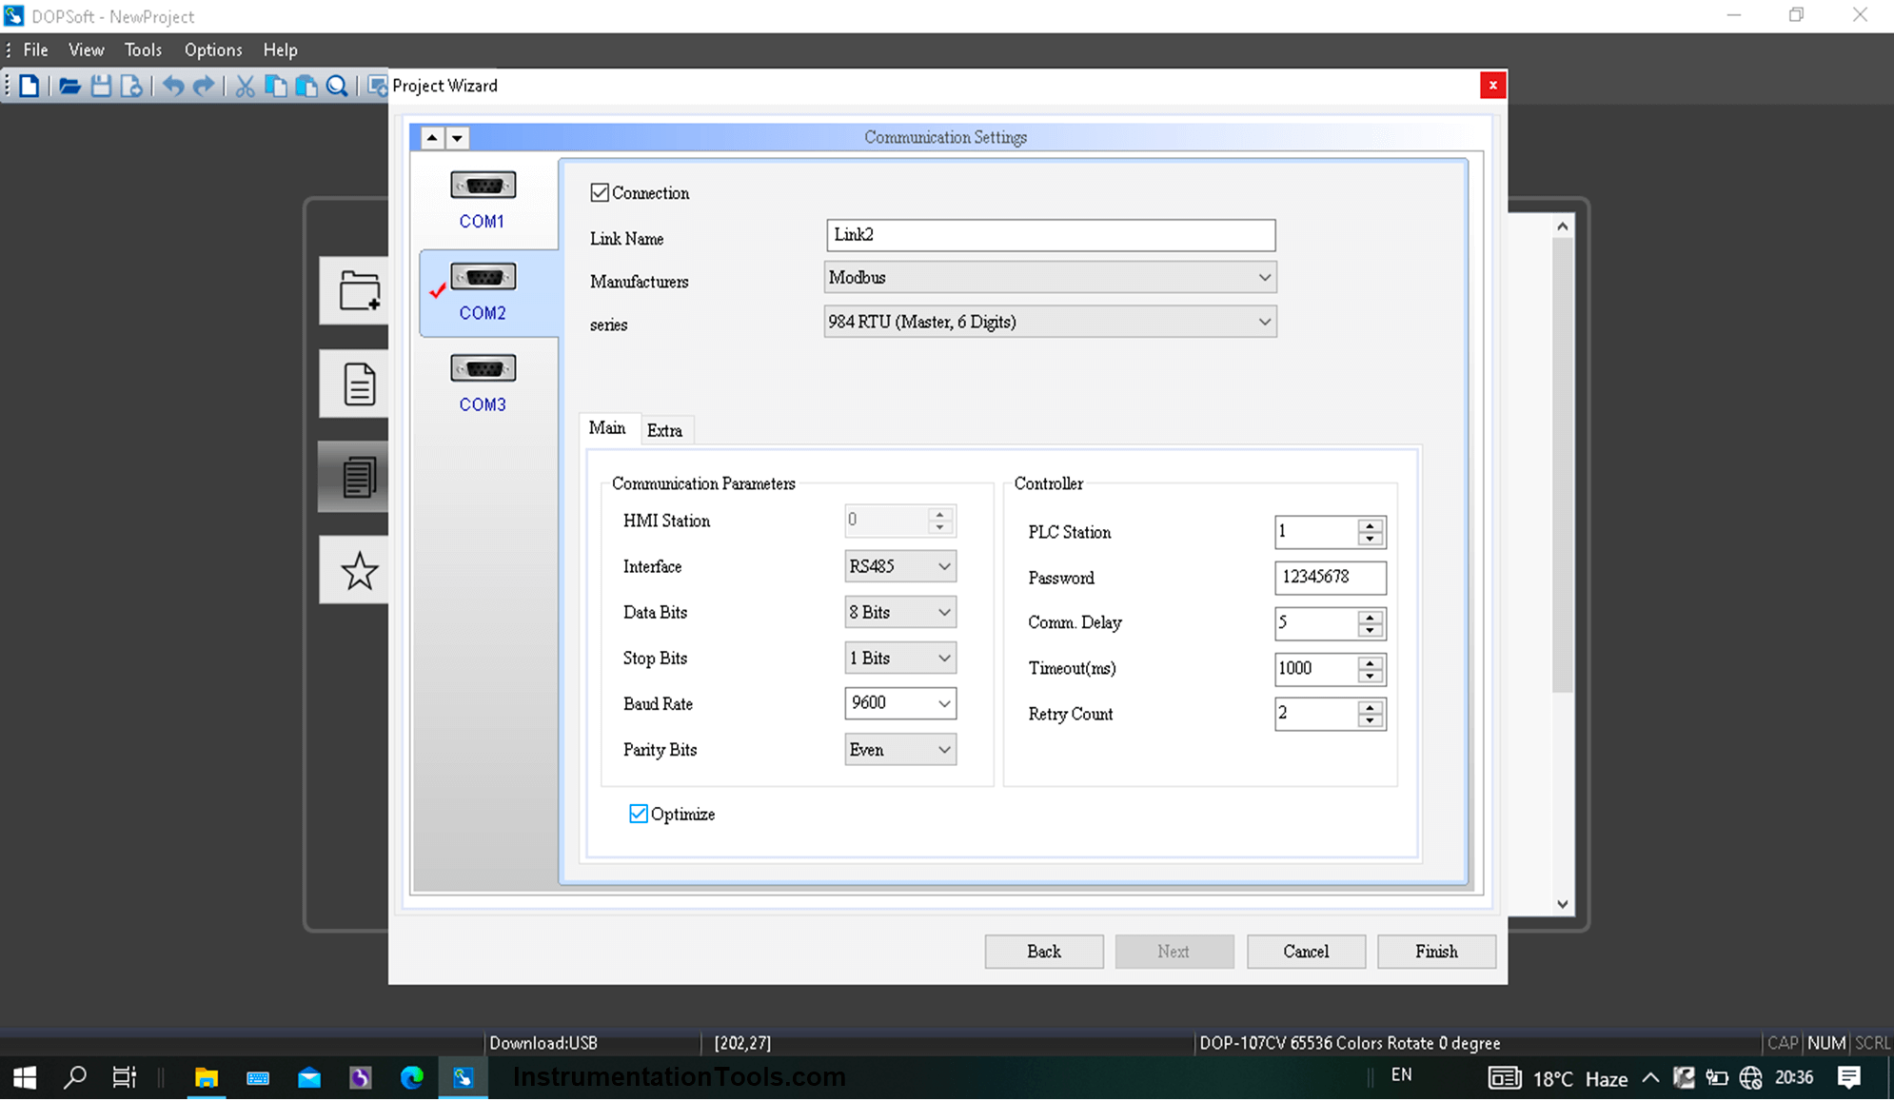Cut using the scissors toolbar icon

(244, 85)
